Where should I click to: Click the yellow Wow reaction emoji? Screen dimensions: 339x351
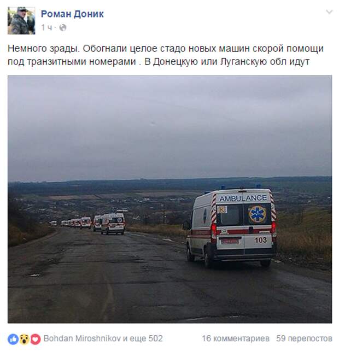(24, 339)
